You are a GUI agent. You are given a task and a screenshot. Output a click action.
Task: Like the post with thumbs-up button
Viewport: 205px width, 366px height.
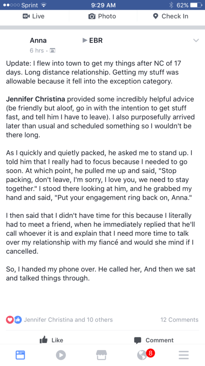click(51, 340)
